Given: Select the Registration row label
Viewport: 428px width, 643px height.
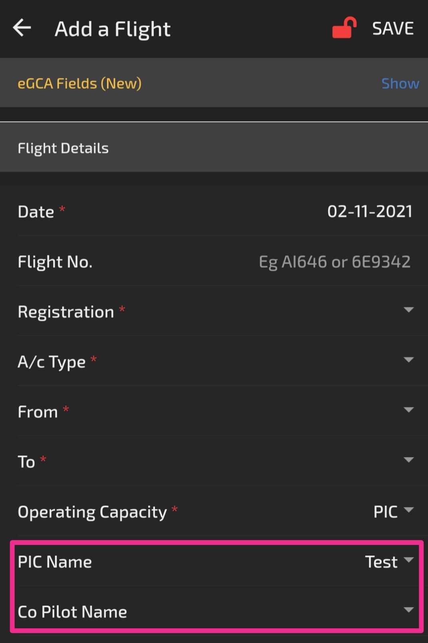Looking at the screenshot, I should click(66, 312).
